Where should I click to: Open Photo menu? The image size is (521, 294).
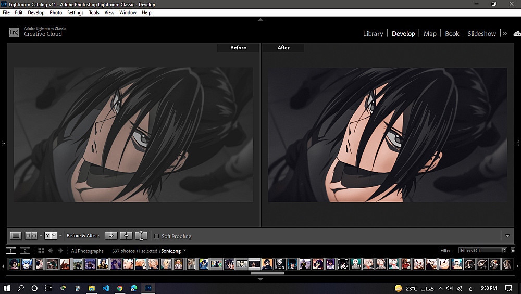click(56, 12)
